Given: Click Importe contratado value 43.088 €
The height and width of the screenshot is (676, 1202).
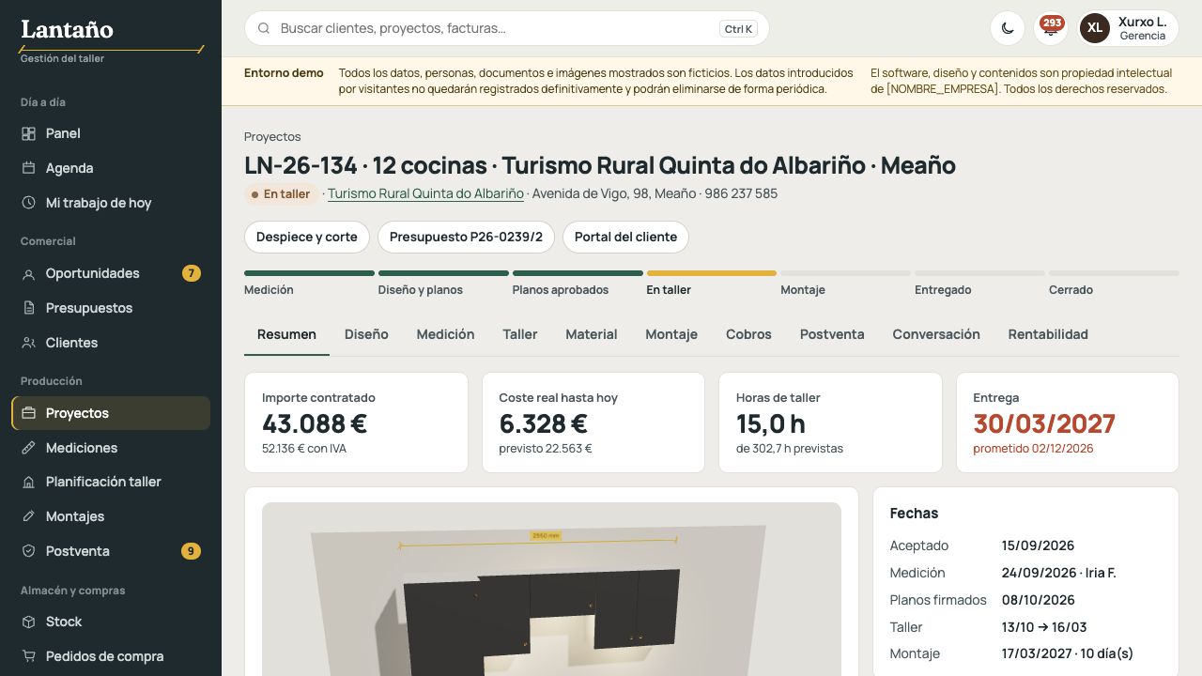Looking at the screenshot, I should click(x=315, y=423).
